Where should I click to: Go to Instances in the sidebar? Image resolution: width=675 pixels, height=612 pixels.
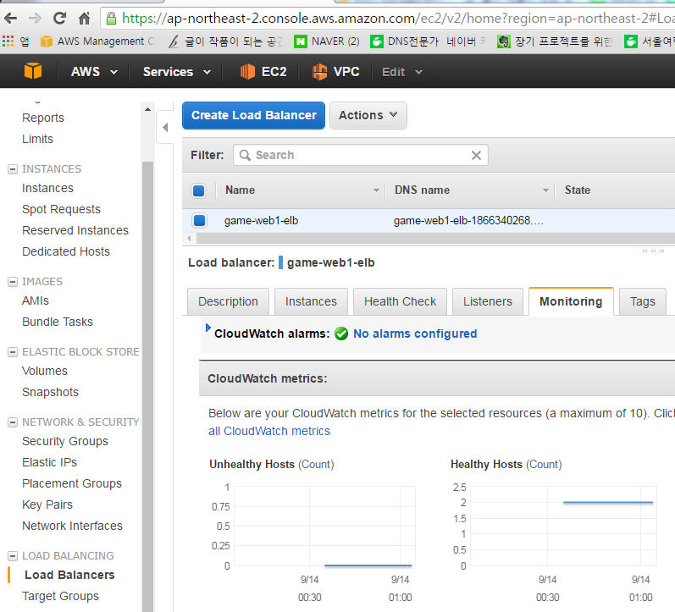coord(47,188)
